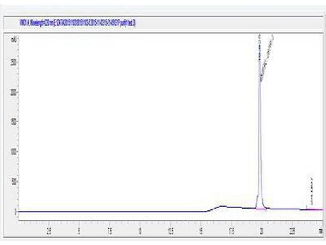
Task: Click the 5 minute x-axis tick label
Action: (x=79, y=229)
